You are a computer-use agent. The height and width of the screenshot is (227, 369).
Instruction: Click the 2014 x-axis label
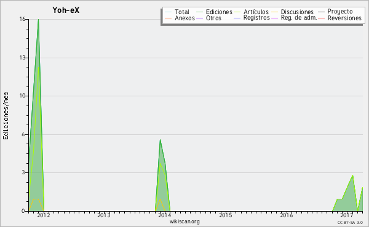[164, 215]
